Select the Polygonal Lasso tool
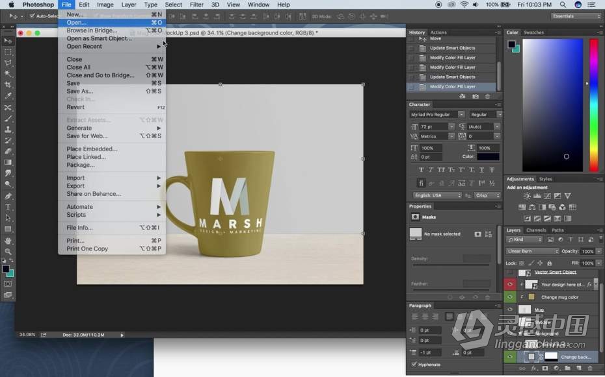 point(8,63)
